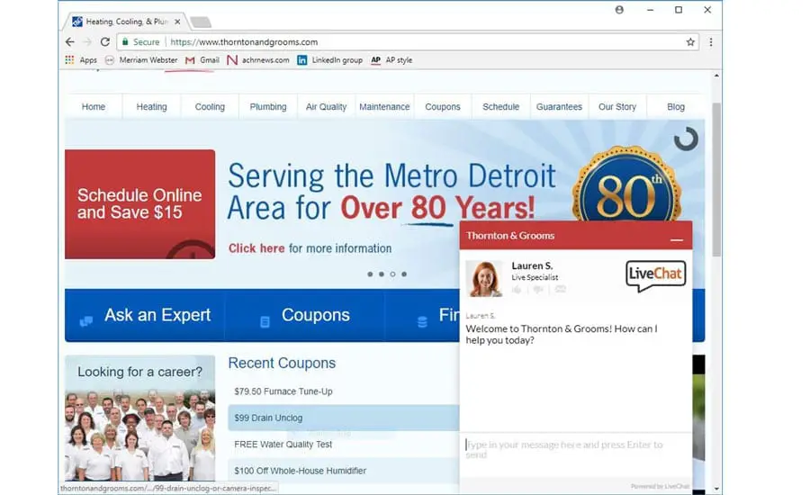Click the page scrollbar down arrow
Viewport: 810px width, 495px height.
[x=716, y=489]
